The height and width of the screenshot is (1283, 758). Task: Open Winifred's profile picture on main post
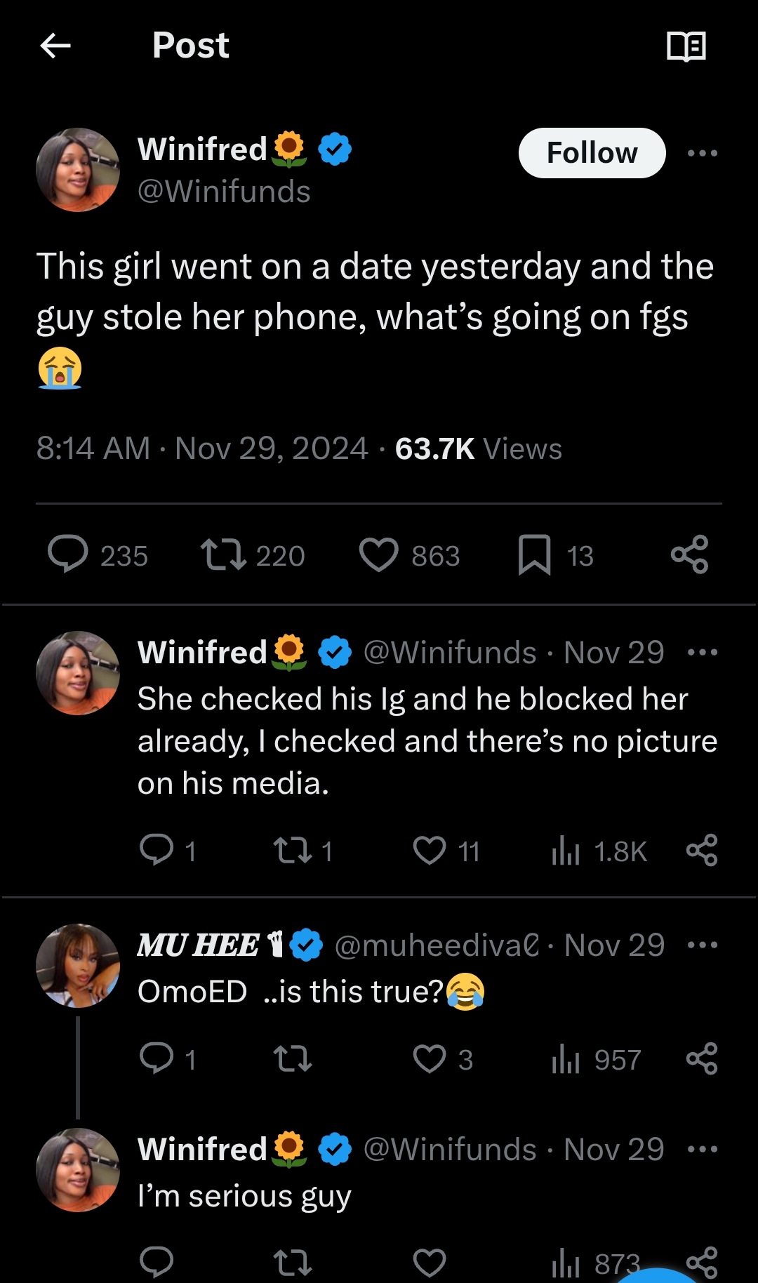tap(78, 170)
